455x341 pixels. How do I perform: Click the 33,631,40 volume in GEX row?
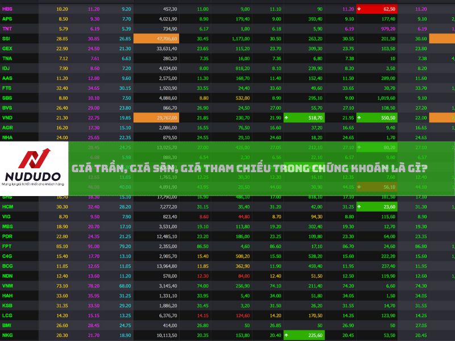coord(167,48)
